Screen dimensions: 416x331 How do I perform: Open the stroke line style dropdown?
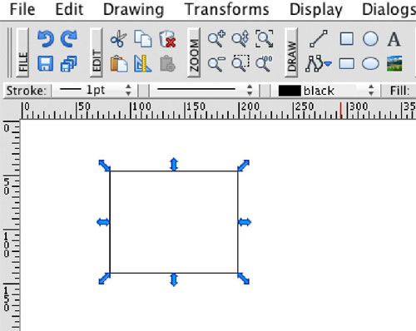tap(205, 91)
